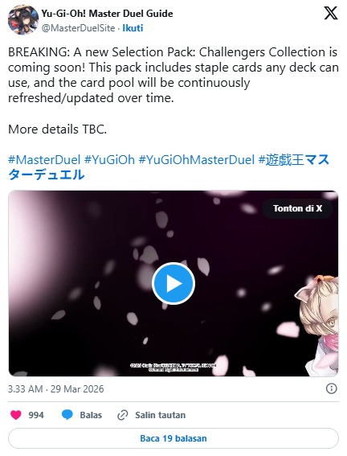Click the copy link chain icon
347x456 pixels.
tap(123, 415)
